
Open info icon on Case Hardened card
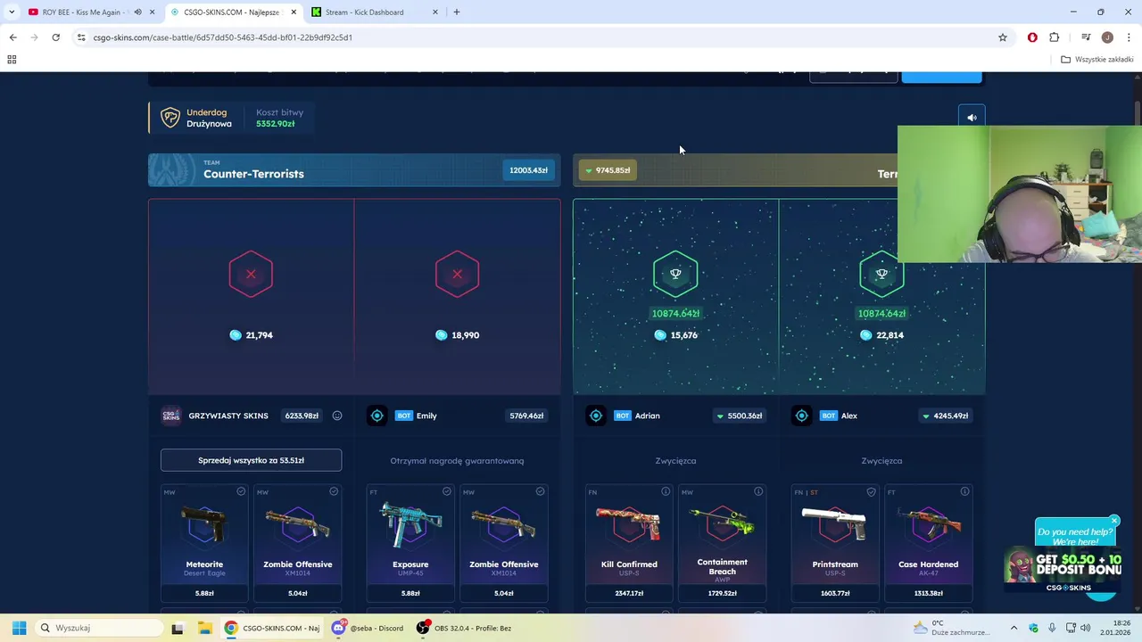964,491
